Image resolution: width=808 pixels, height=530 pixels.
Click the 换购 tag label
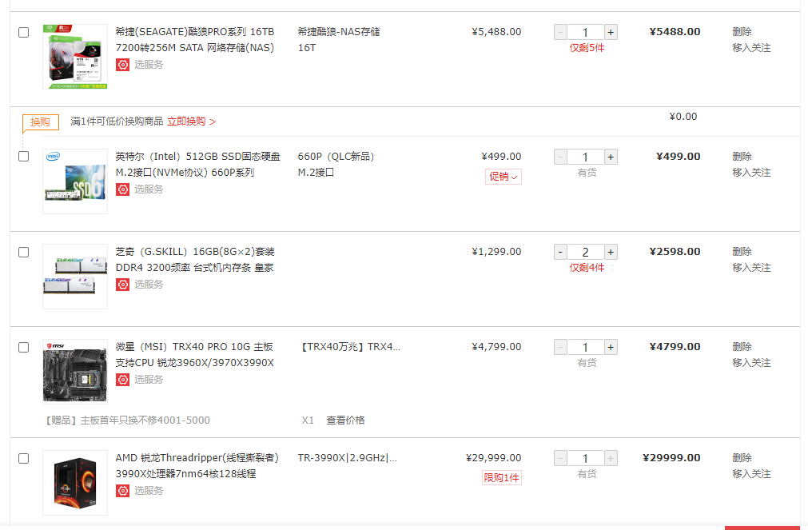(x=40, y=122)
